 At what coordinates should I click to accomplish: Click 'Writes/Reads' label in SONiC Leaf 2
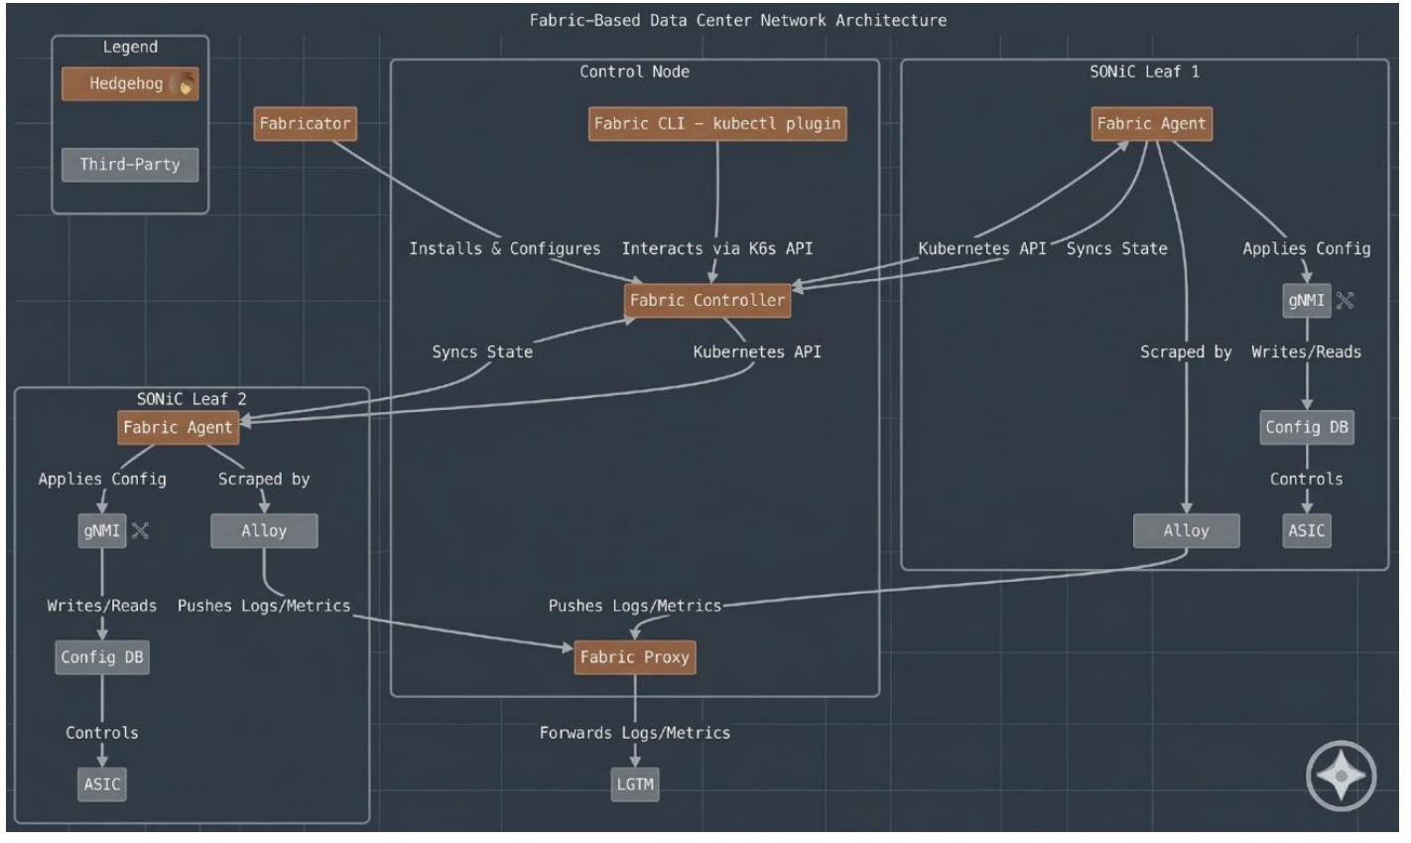[x=102, y=605]
